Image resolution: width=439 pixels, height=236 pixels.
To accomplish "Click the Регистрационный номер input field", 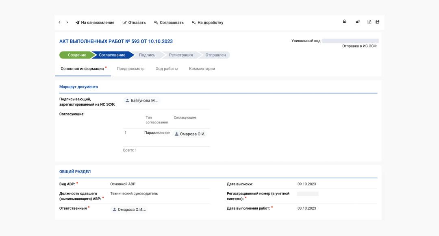I will (x=308, y=194).
